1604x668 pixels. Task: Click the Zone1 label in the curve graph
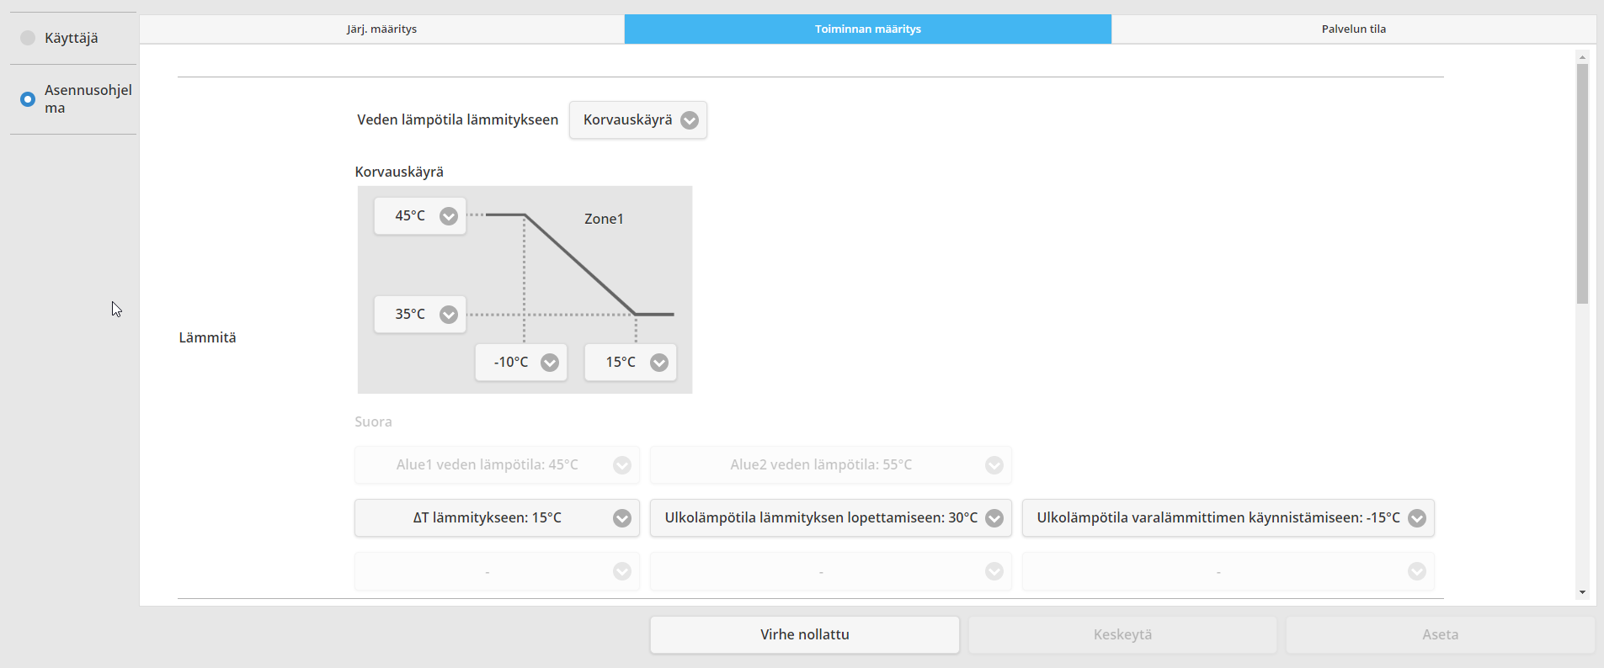point(604,219)
